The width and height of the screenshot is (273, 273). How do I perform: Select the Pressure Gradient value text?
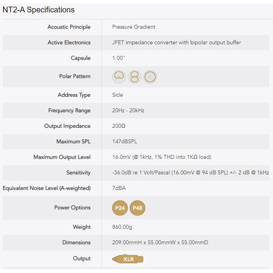134,27
